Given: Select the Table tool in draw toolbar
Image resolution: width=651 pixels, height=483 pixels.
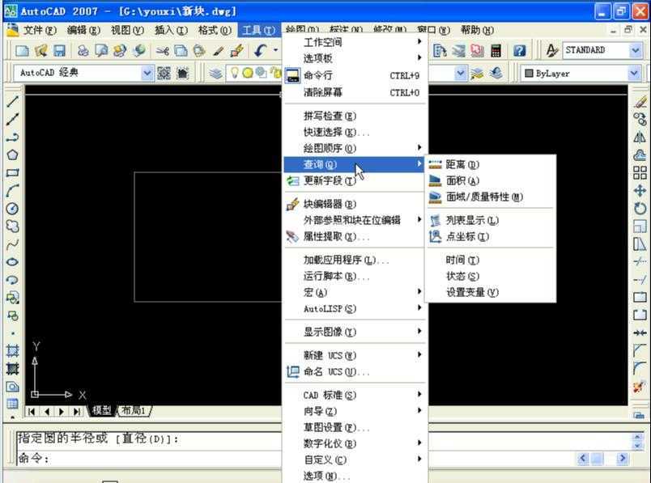Looking at the screenshot, I should (12, 404).
